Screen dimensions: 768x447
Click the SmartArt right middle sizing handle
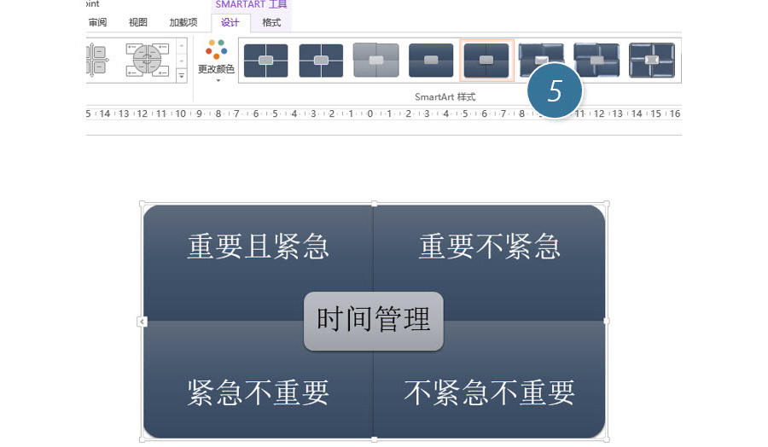click(607, 321)
